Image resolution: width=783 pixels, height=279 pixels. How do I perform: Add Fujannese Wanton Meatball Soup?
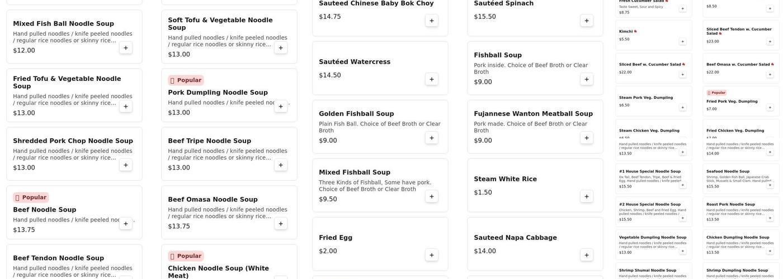tap(587, 138)
